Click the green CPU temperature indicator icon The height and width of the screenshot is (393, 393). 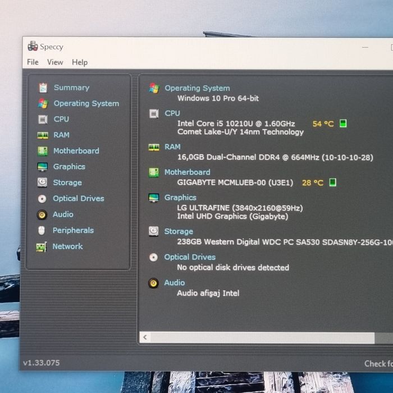(x=343, y=124)
